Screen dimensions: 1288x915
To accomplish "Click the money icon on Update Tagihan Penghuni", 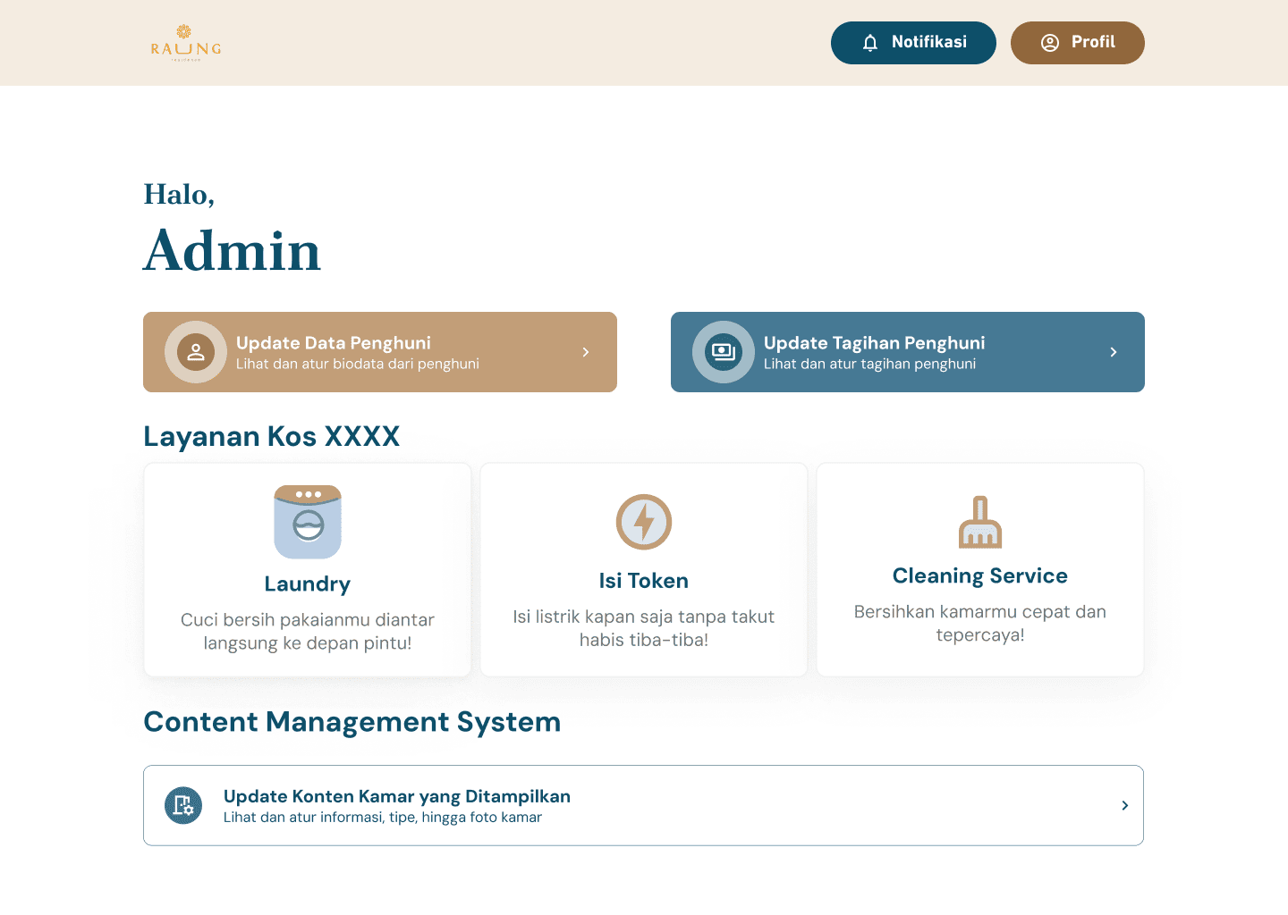I will pos(724,352).
